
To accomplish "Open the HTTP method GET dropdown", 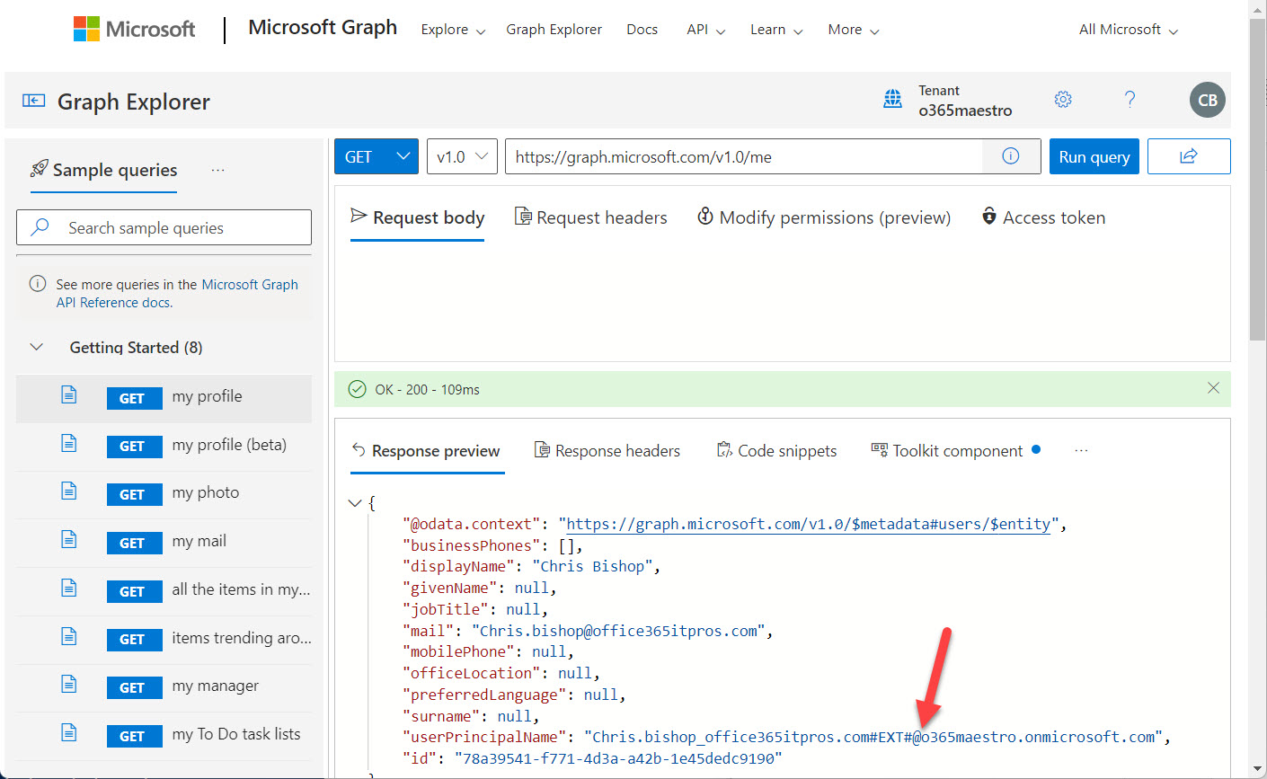I will pyautogui.click(x=377, y=156).
